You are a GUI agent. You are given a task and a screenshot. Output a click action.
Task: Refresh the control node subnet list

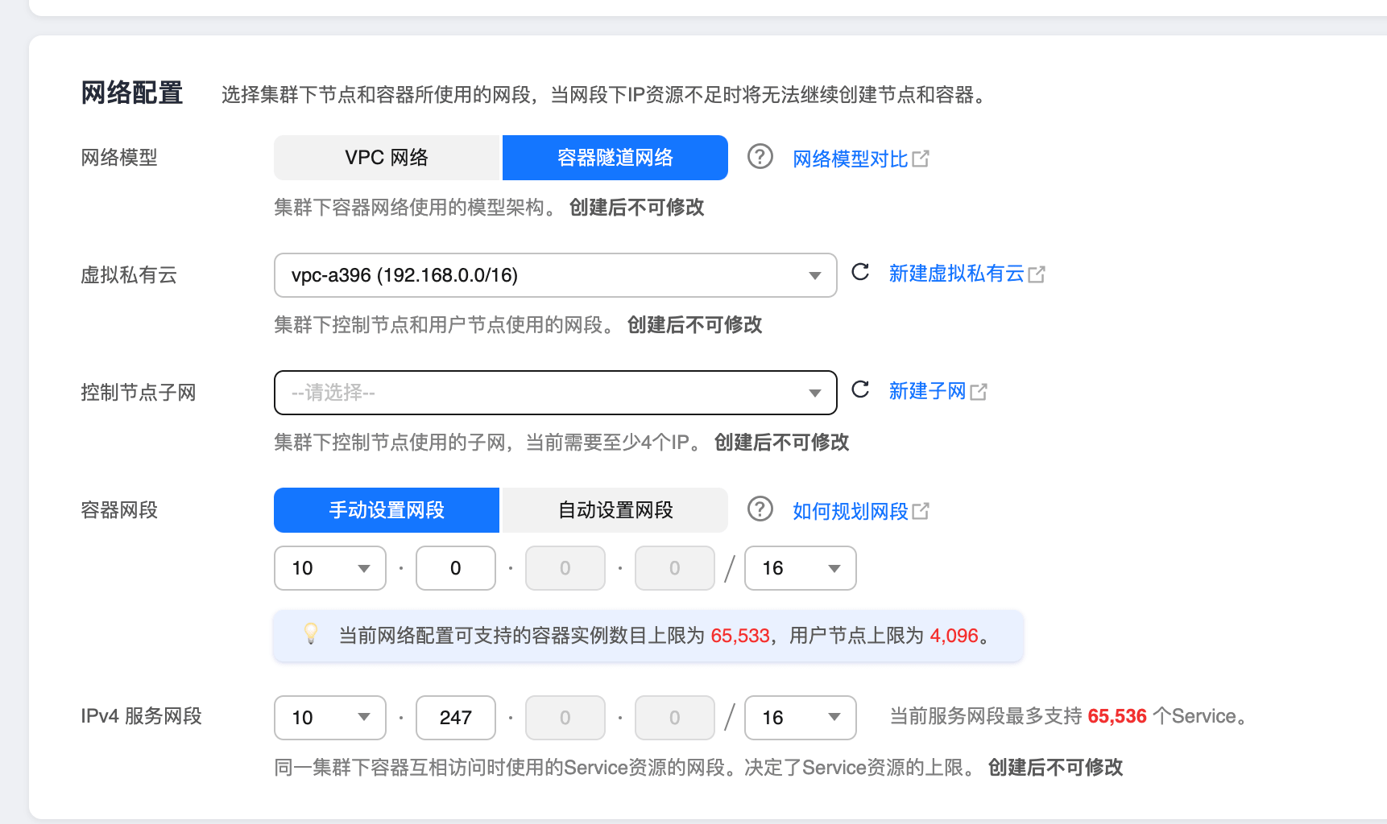coord(861,391)
